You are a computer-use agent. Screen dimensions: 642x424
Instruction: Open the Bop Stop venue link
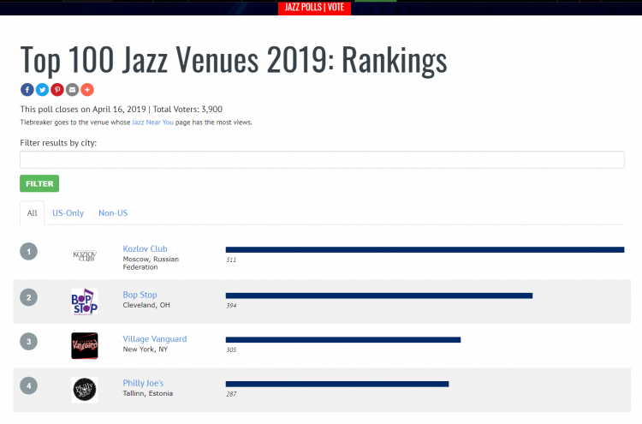tap(140, 295)
